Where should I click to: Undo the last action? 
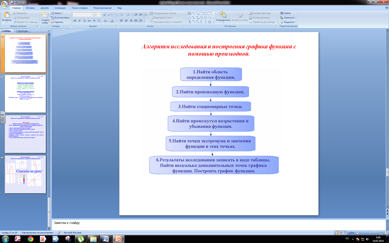17,2
